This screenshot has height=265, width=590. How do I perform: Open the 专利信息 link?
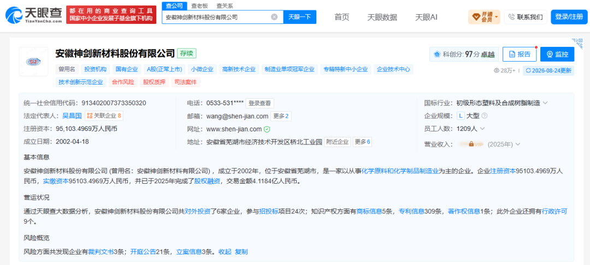(412, 212)
